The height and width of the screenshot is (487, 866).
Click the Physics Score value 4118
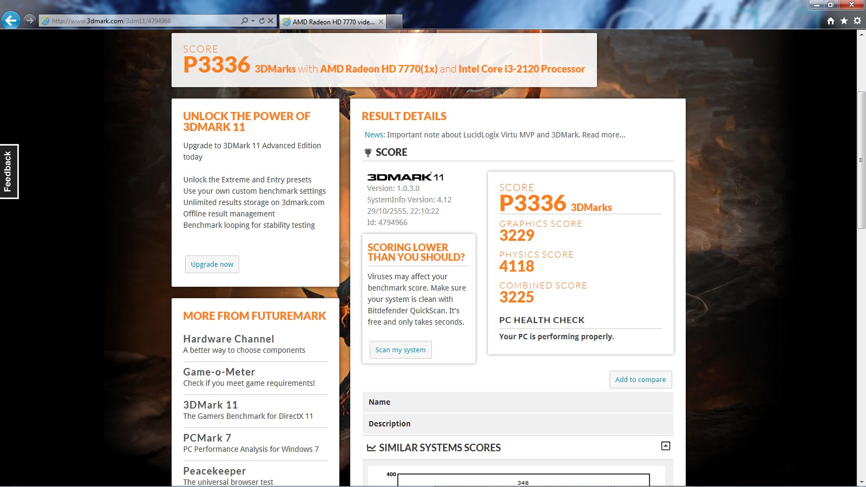click(517, 266)
